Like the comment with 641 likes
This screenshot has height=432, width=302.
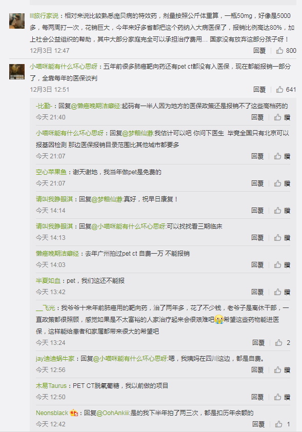click(x=279, y=89)
